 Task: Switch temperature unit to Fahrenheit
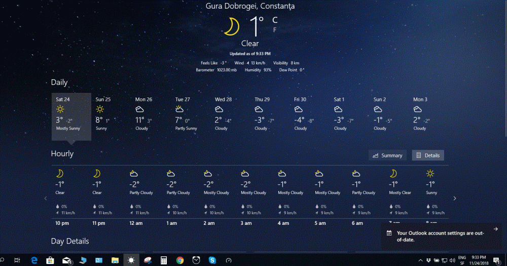(275, 30)
